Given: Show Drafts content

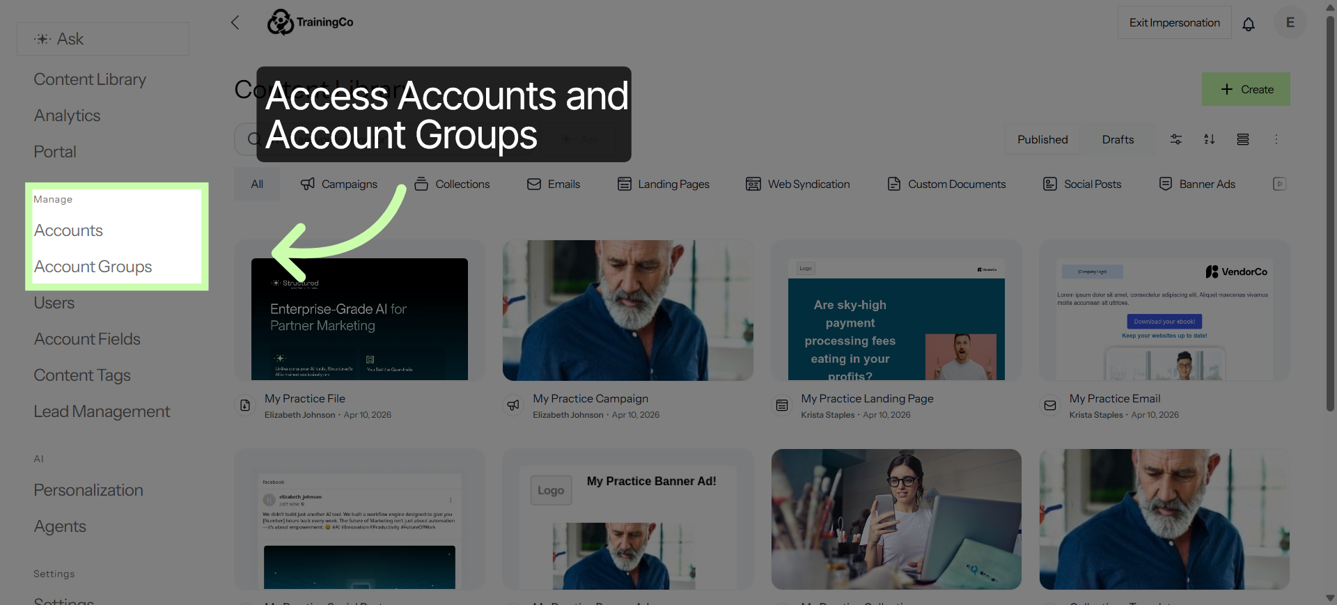Looking at the screenshot, I should tap(1118, 139).
